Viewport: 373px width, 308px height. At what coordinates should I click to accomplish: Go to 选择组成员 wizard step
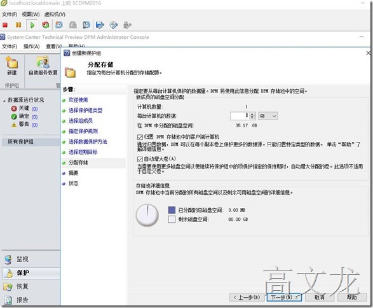81,121
